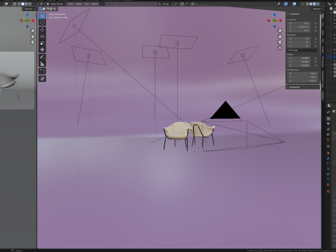336x252 pixels.
Task: Click pan hand icon in left preview viewport
Action: 32,36
